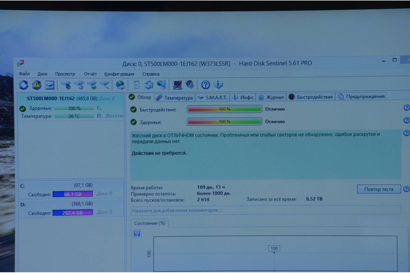Click the floppy save icon above the graph
Image resolution: width=410 pixels, height=273 pixels.
coord(137,233)
